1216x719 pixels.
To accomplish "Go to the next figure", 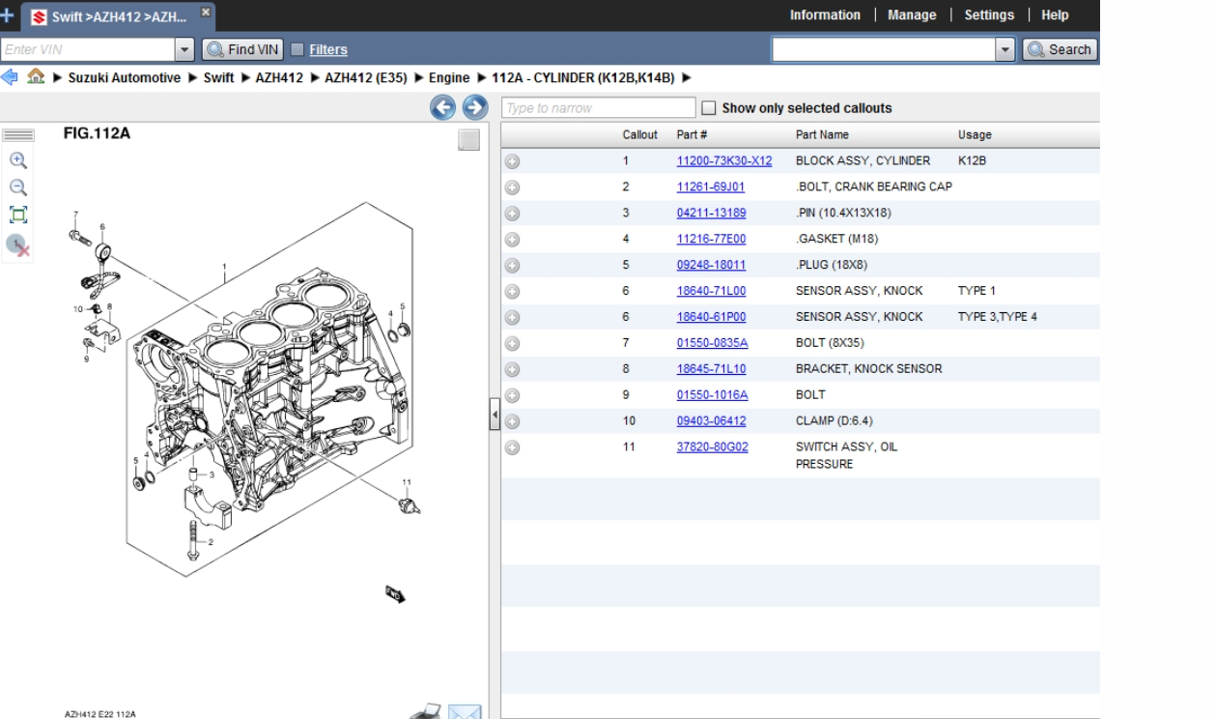I will [475, 108].
